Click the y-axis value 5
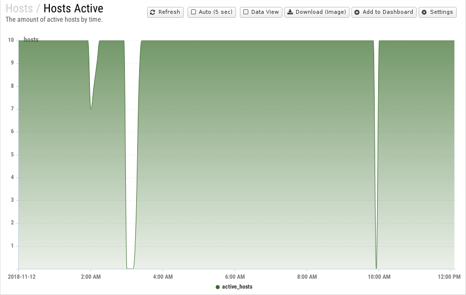Viewport: 466px width, 295px height. [12, 154]
